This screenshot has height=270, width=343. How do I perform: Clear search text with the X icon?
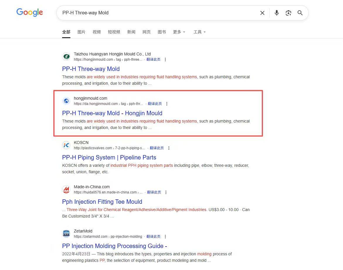pyautogui.click(x=262, y=13)
